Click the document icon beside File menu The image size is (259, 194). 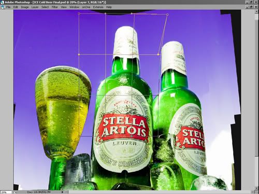click(x=3, y=7)
